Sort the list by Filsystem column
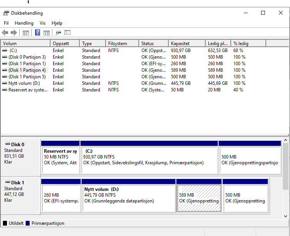The width and height of the screenshot is (290, 236). [117, 44]
